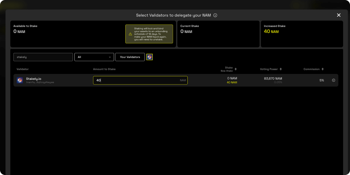The image size is (350, 175).
Task: Click the validator search field containing stakely
Action: pos(43,57)
